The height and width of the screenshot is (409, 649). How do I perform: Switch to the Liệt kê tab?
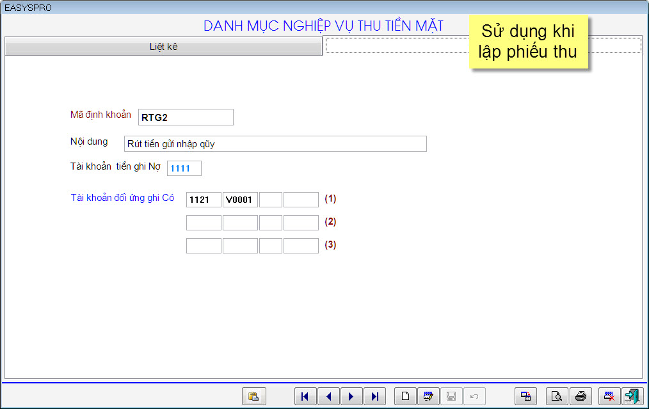(163, 47)
